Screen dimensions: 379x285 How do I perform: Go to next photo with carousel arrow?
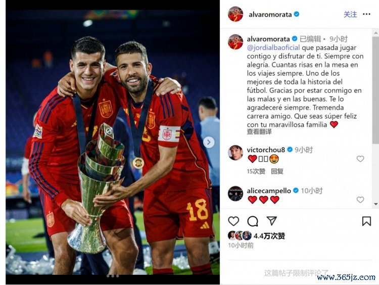pyautogui.click(x=209, y=142)
